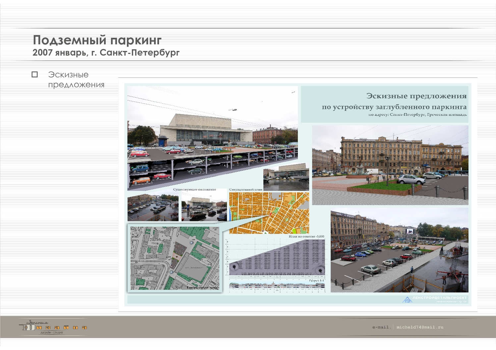Select the square bullet marker beside Эскизные предложения

pyautogui.click(x=34, y=74)
